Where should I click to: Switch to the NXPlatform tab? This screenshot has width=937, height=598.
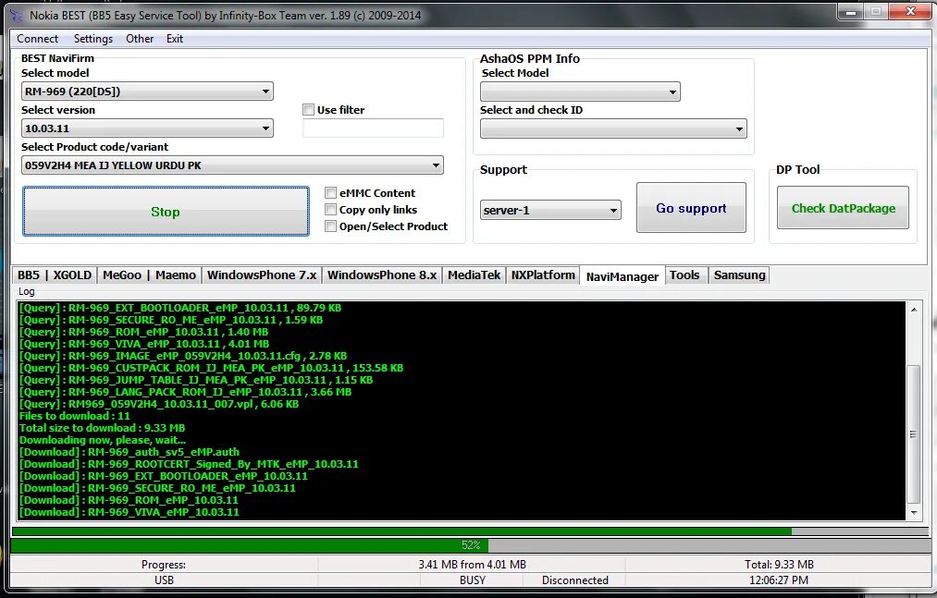[543, 275]
